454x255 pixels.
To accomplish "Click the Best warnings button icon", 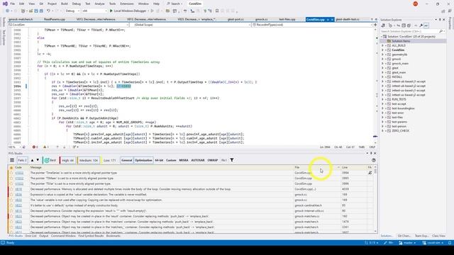I will [47, 160].
